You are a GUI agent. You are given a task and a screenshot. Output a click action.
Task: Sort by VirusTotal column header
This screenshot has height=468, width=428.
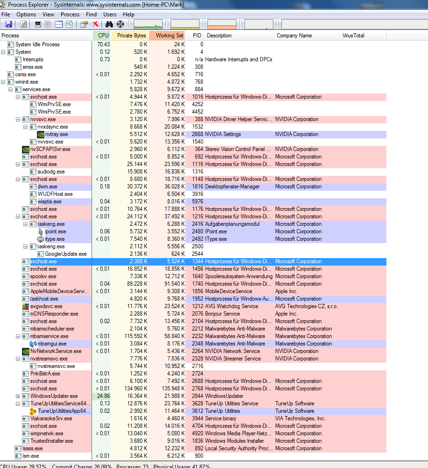click(x=363, y=36)
